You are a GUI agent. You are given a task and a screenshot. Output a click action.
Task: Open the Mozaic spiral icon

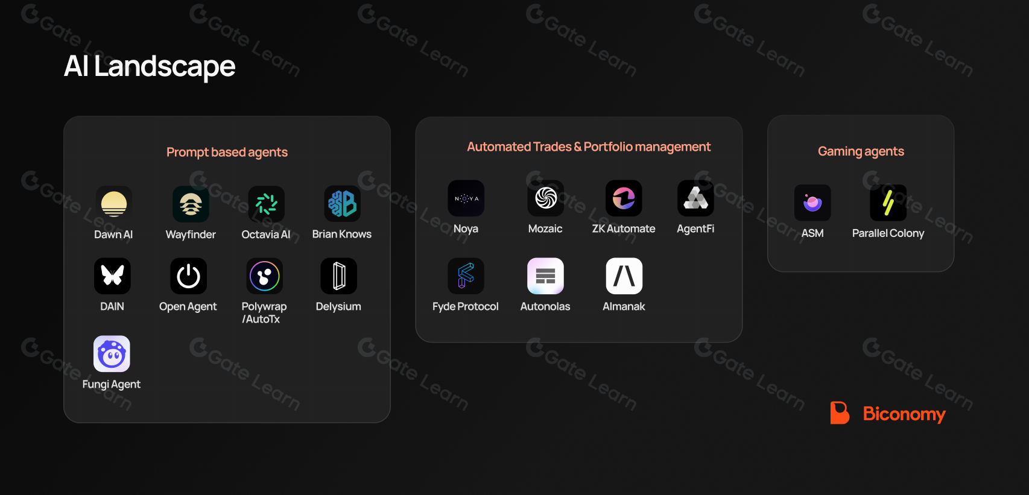(x=545, y=198)
